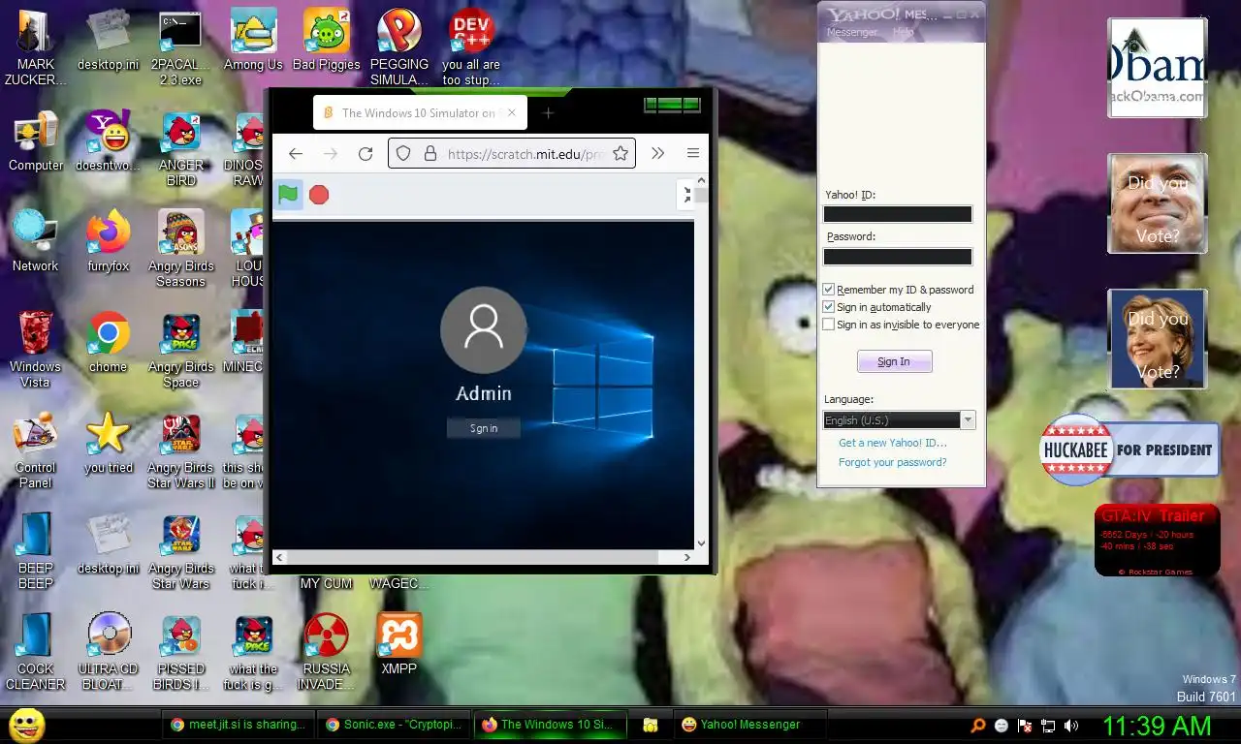
Task: Click the red stop sign in Scratch
Action: [x=319, y=195]
